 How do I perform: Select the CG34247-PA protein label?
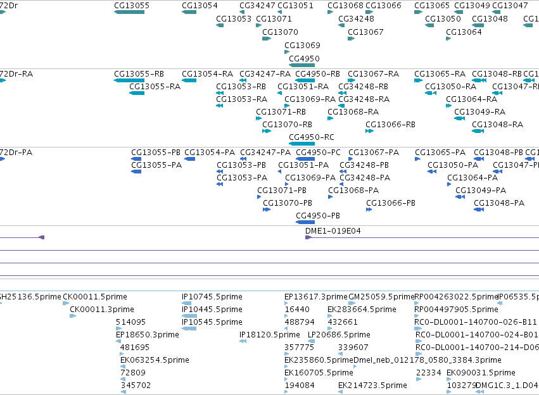pyautogui.click(x=265, y=152)
